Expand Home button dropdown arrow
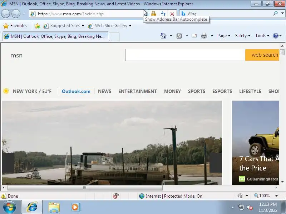 171,36
